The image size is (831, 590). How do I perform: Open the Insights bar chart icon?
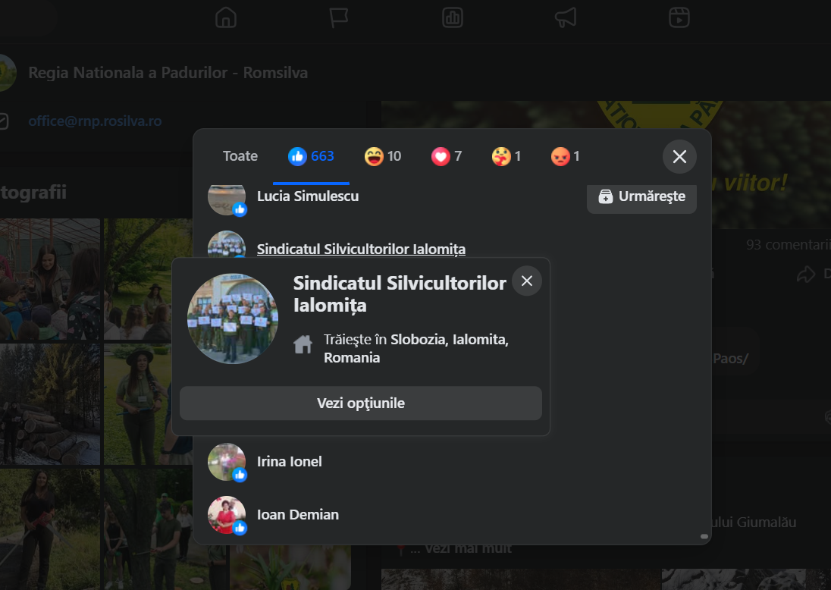(453, 17)
